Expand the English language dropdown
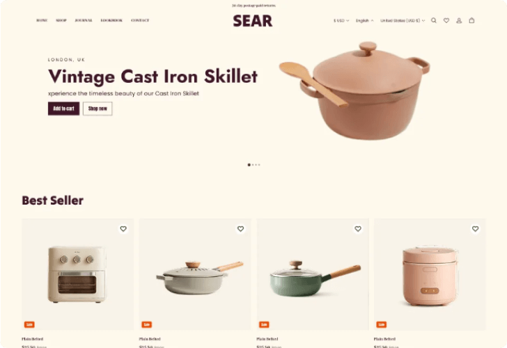Image resolution: width=507 pixels, height=348 pixels. pyautogui.click(x=364, y=20)
